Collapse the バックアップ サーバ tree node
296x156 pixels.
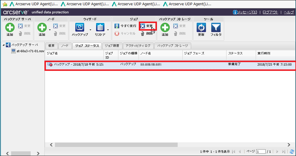point(4,45)
